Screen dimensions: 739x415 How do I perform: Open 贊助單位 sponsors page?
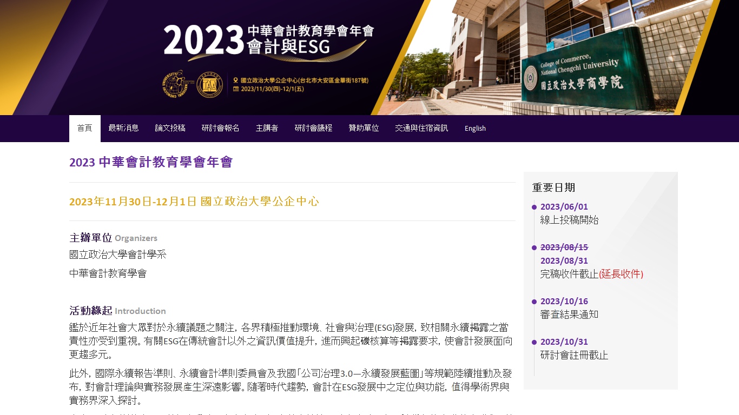(x=364, y=129)
